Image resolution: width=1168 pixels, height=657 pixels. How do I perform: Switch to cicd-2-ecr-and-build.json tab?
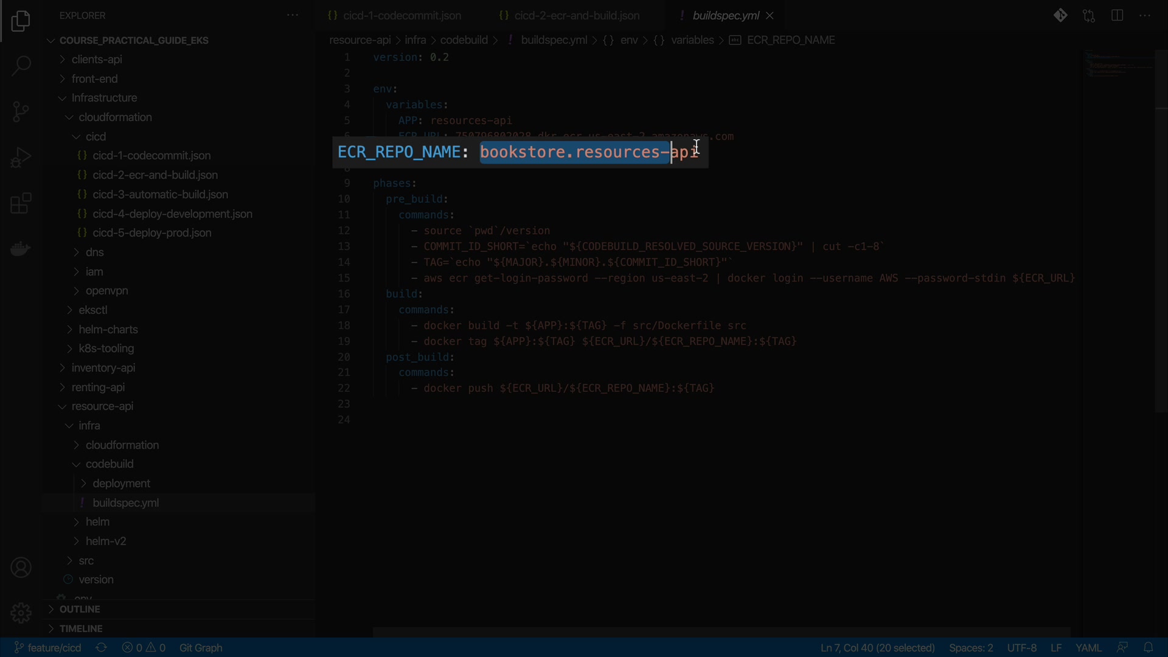[x=576, y=16]
